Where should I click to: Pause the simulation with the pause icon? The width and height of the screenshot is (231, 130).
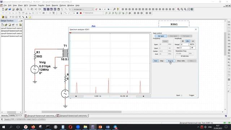coord(77,13)
